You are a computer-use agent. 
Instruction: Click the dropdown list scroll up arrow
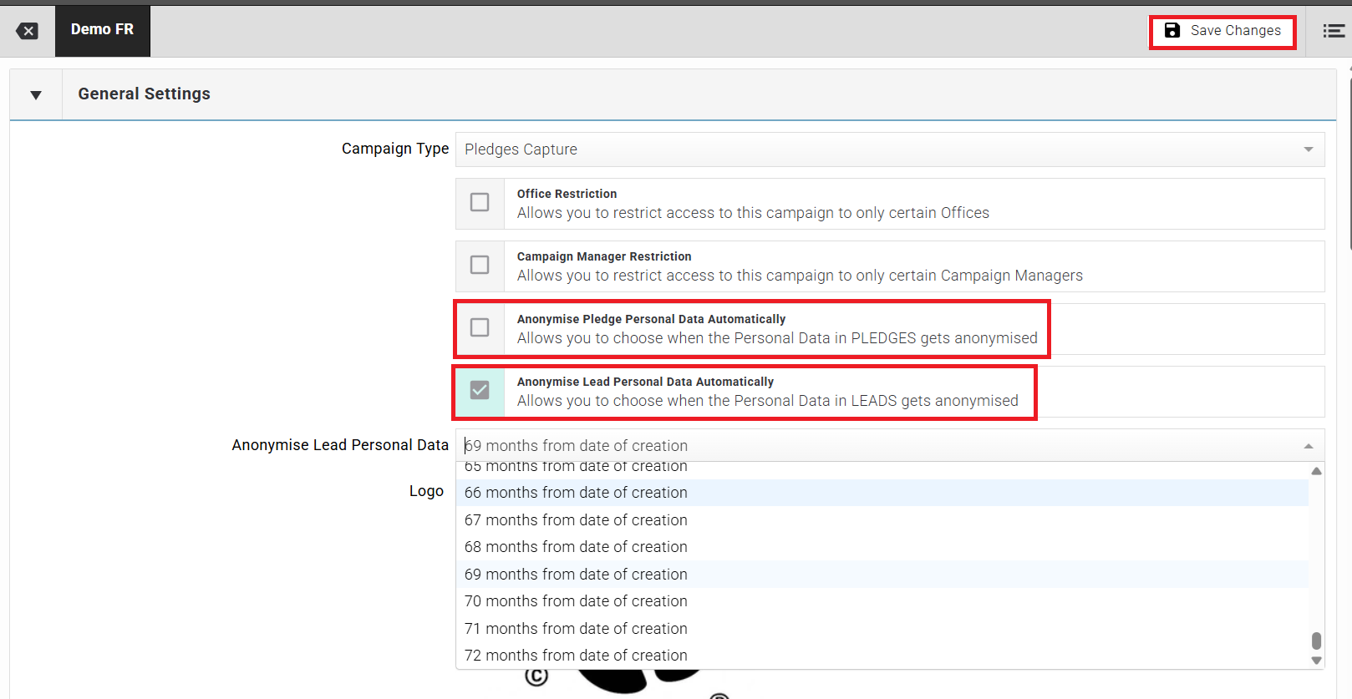tap(1316, 472)
